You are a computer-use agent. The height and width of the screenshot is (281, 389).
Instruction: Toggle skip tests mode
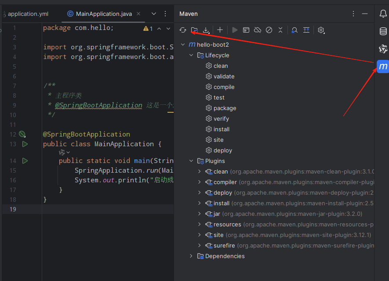(x=269, y=30)
